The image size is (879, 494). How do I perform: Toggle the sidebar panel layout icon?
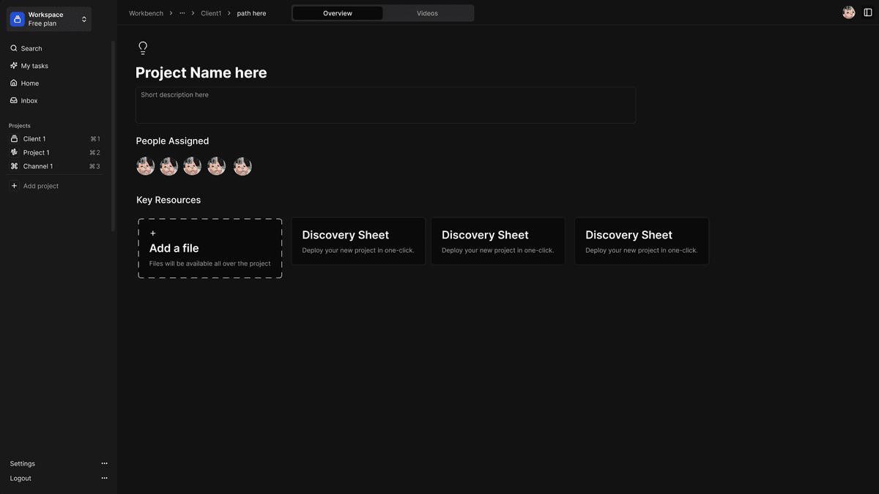coord(868,12)
